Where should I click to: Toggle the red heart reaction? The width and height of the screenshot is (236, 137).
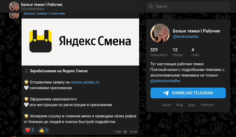pos(30,130)
